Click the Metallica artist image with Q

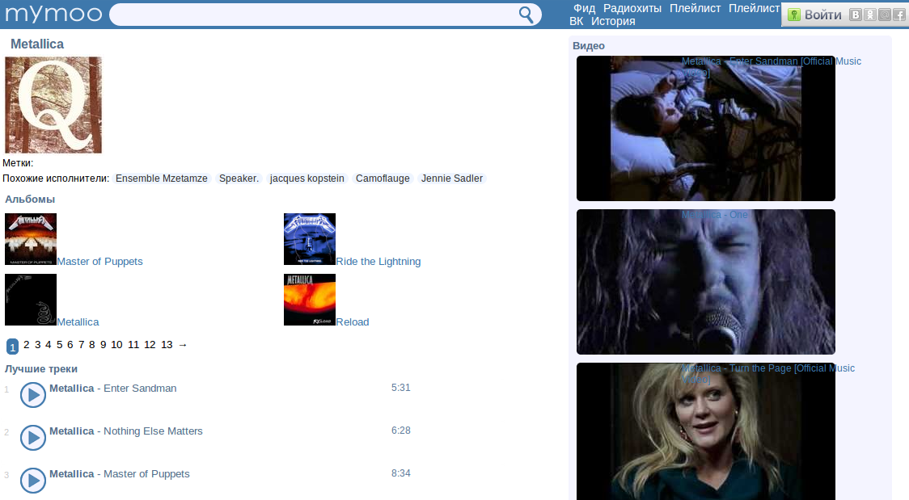point(53,105)
